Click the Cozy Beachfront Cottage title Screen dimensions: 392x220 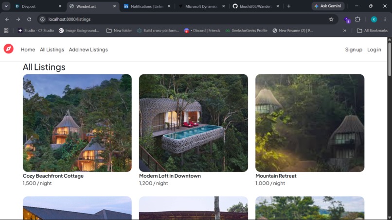point(53,176)
